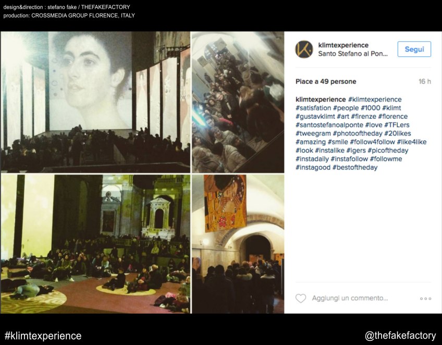Screen dimensions: 442x345
Task: Click the klimtexperience username in the caption
Action: pos(321,100)
